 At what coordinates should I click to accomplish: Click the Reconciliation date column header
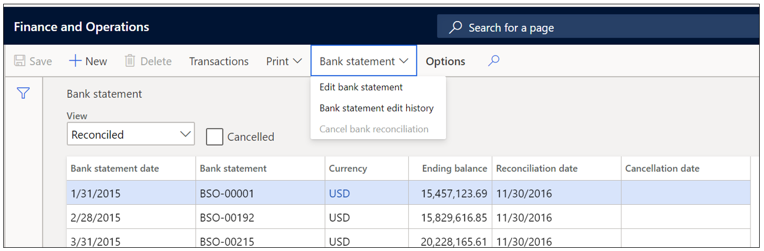[556, 168]
